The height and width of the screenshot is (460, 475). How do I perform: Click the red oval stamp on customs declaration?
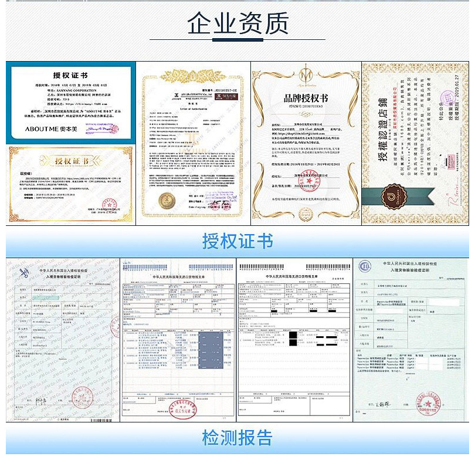click(182, 410)
